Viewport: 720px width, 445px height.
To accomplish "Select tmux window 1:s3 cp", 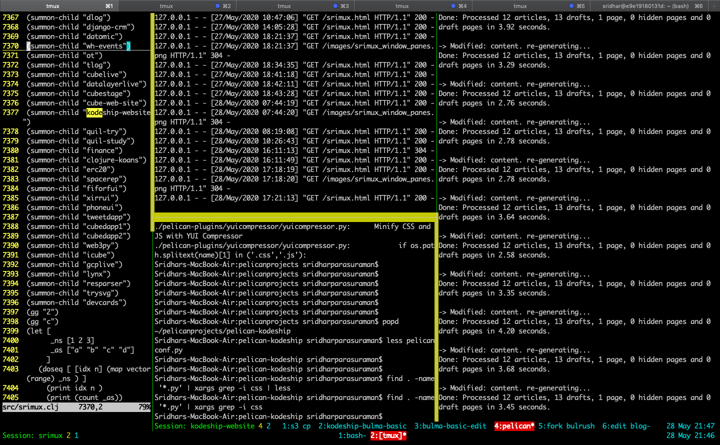I will point(296,426).
